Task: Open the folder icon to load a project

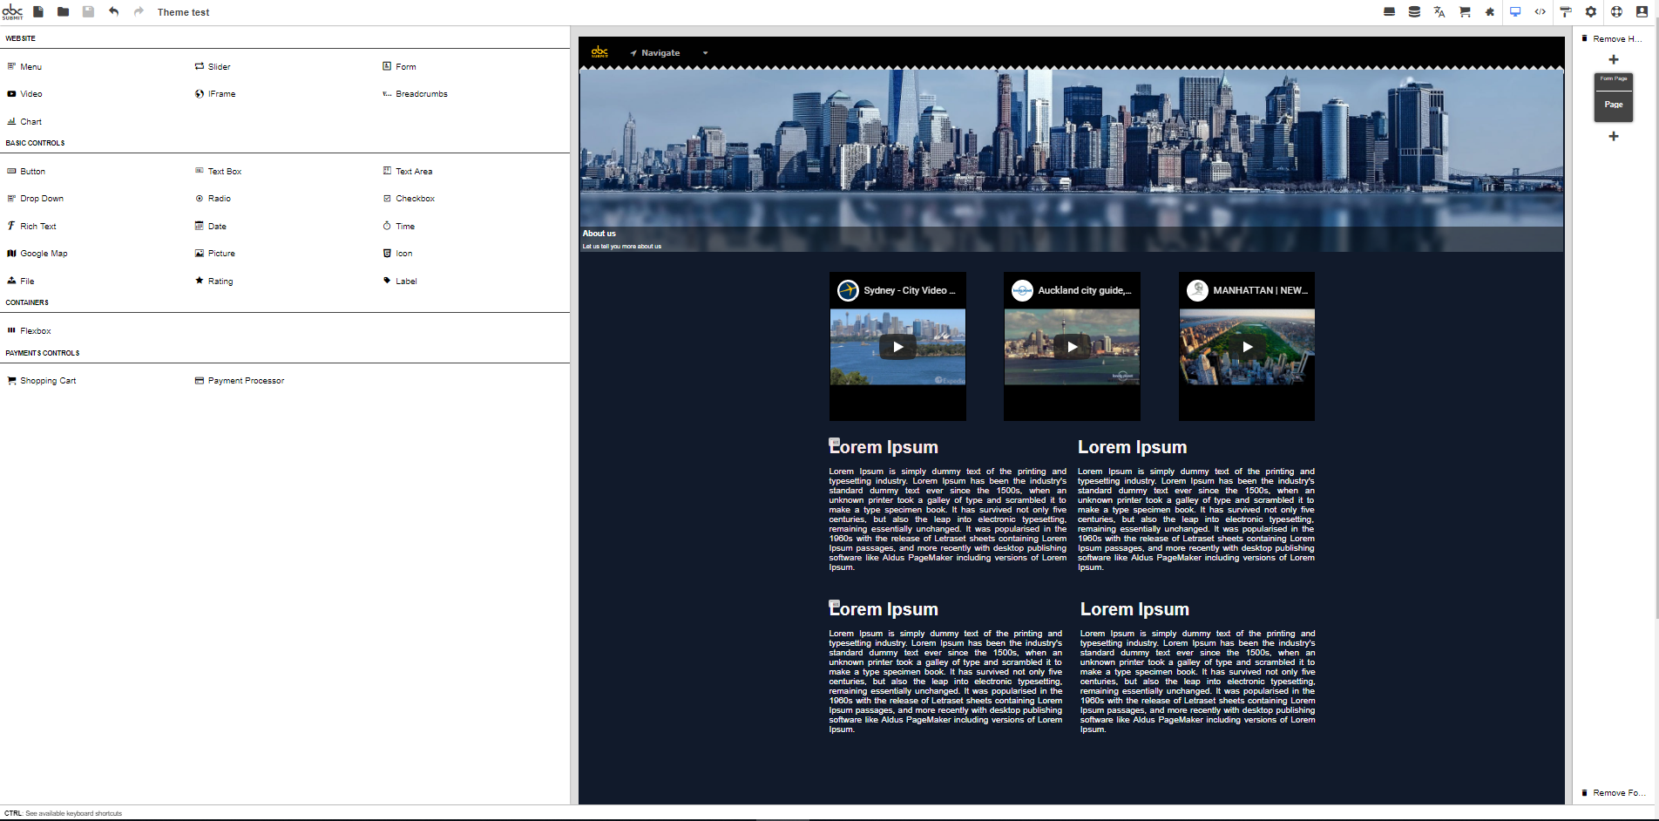Action: click(x=63, y=12)
